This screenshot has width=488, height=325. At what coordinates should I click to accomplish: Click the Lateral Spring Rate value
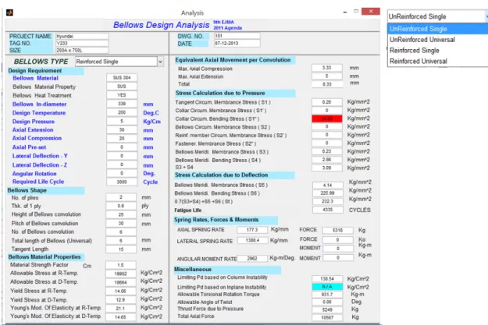252,241
